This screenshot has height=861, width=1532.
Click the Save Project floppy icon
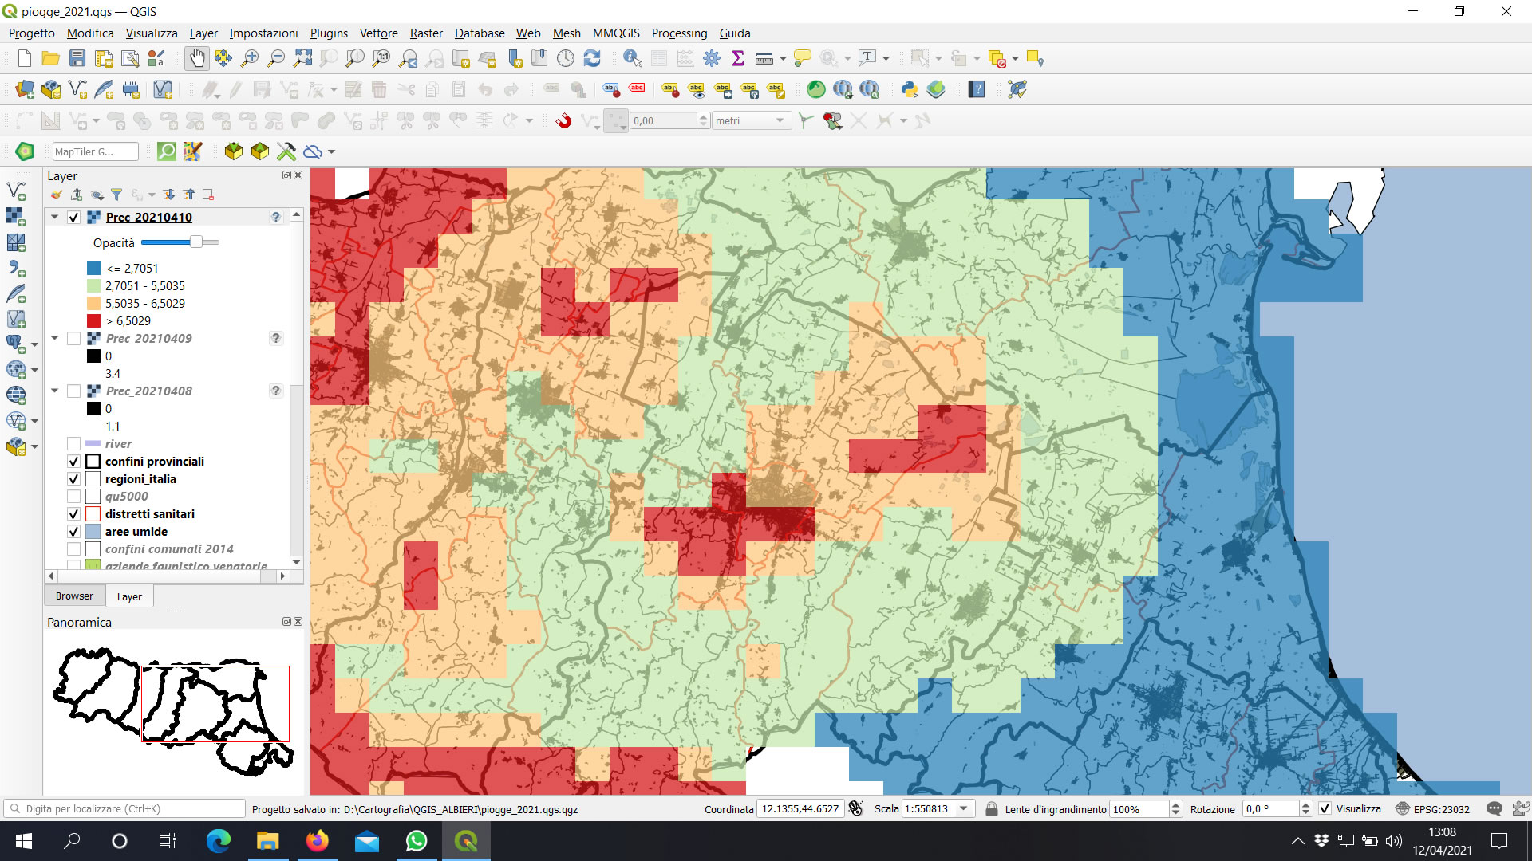[x=77, y=58]
